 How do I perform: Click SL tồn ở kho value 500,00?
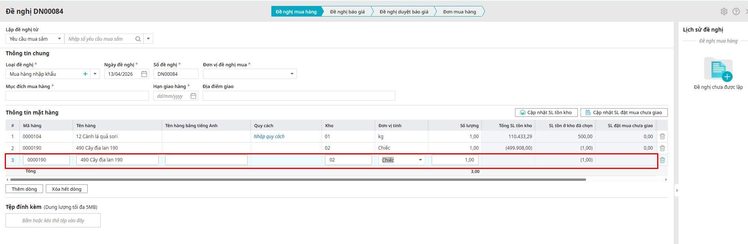pyautogui.click(x=585, y=137)
